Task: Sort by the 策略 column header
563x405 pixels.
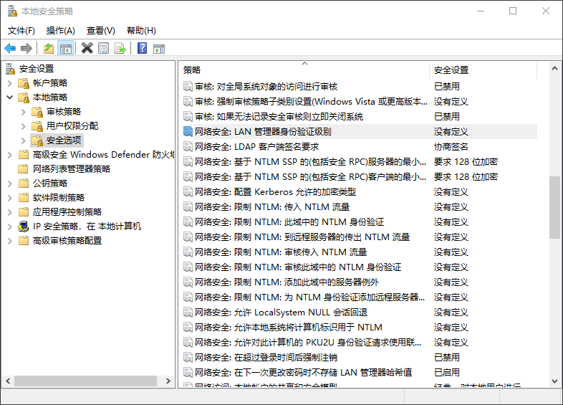Action: point(304,70)
